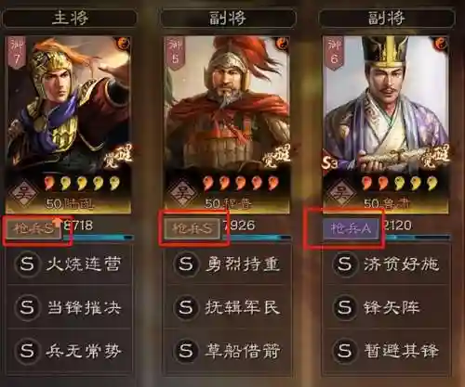
Task: Click the S rank icon beside 锋矢阵
Action: click(344, 307)
